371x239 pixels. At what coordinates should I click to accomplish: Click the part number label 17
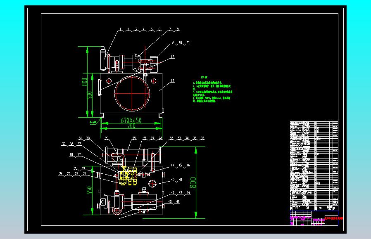tap(79, 155)
